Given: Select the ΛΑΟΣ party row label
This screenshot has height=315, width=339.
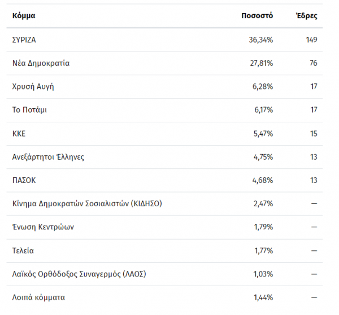Looking at the screenshot, I should click(79, 274).
